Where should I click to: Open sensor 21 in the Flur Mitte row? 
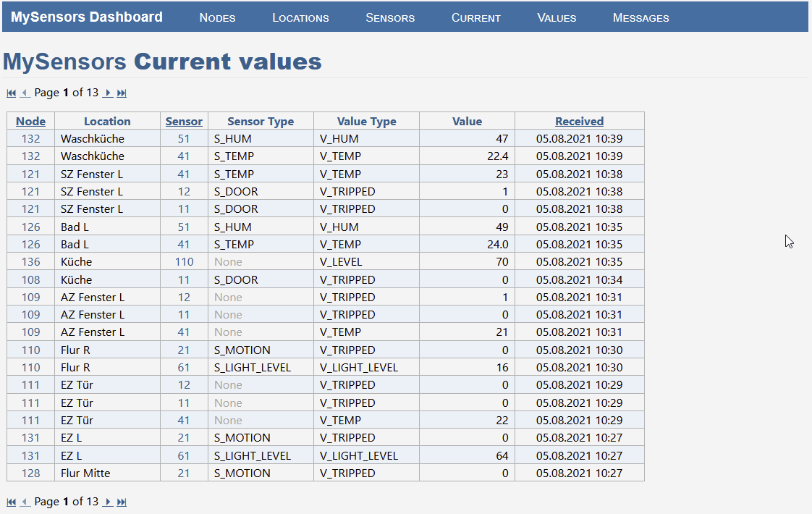[184, 473]
